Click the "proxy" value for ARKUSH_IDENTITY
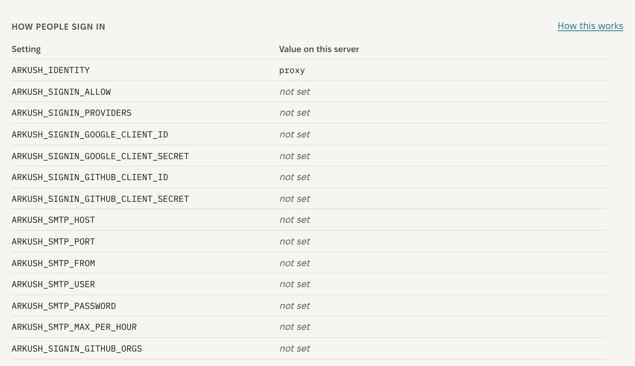The image size is (635, 366). click(292, 71)
